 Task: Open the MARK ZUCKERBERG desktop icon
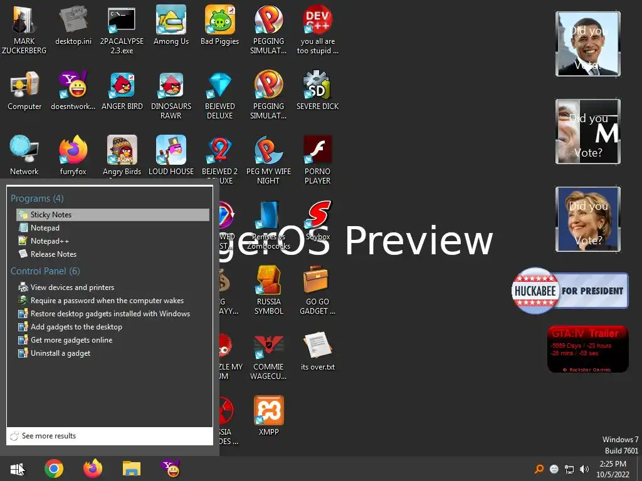point(24,29)
